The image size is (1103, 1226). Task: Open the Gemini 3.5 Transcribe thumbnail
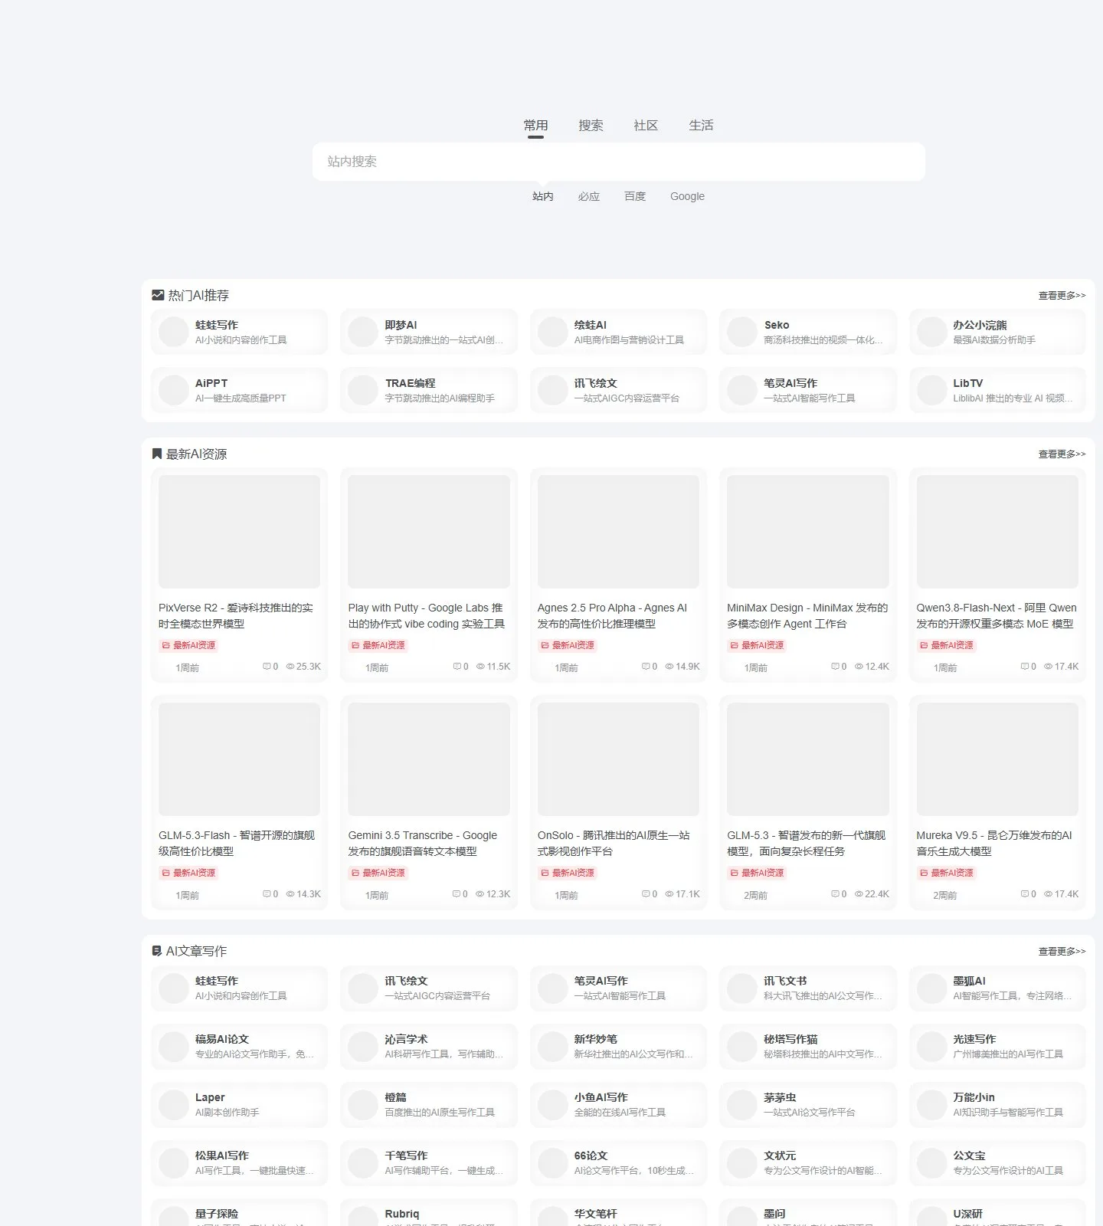click(x=429, y=759)
